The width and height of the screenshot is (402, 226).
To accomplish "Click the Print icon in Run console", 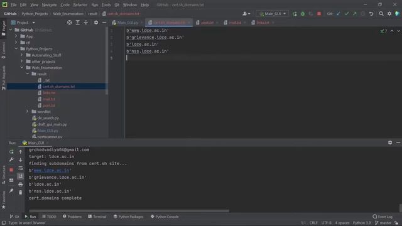I will (21, 184).
